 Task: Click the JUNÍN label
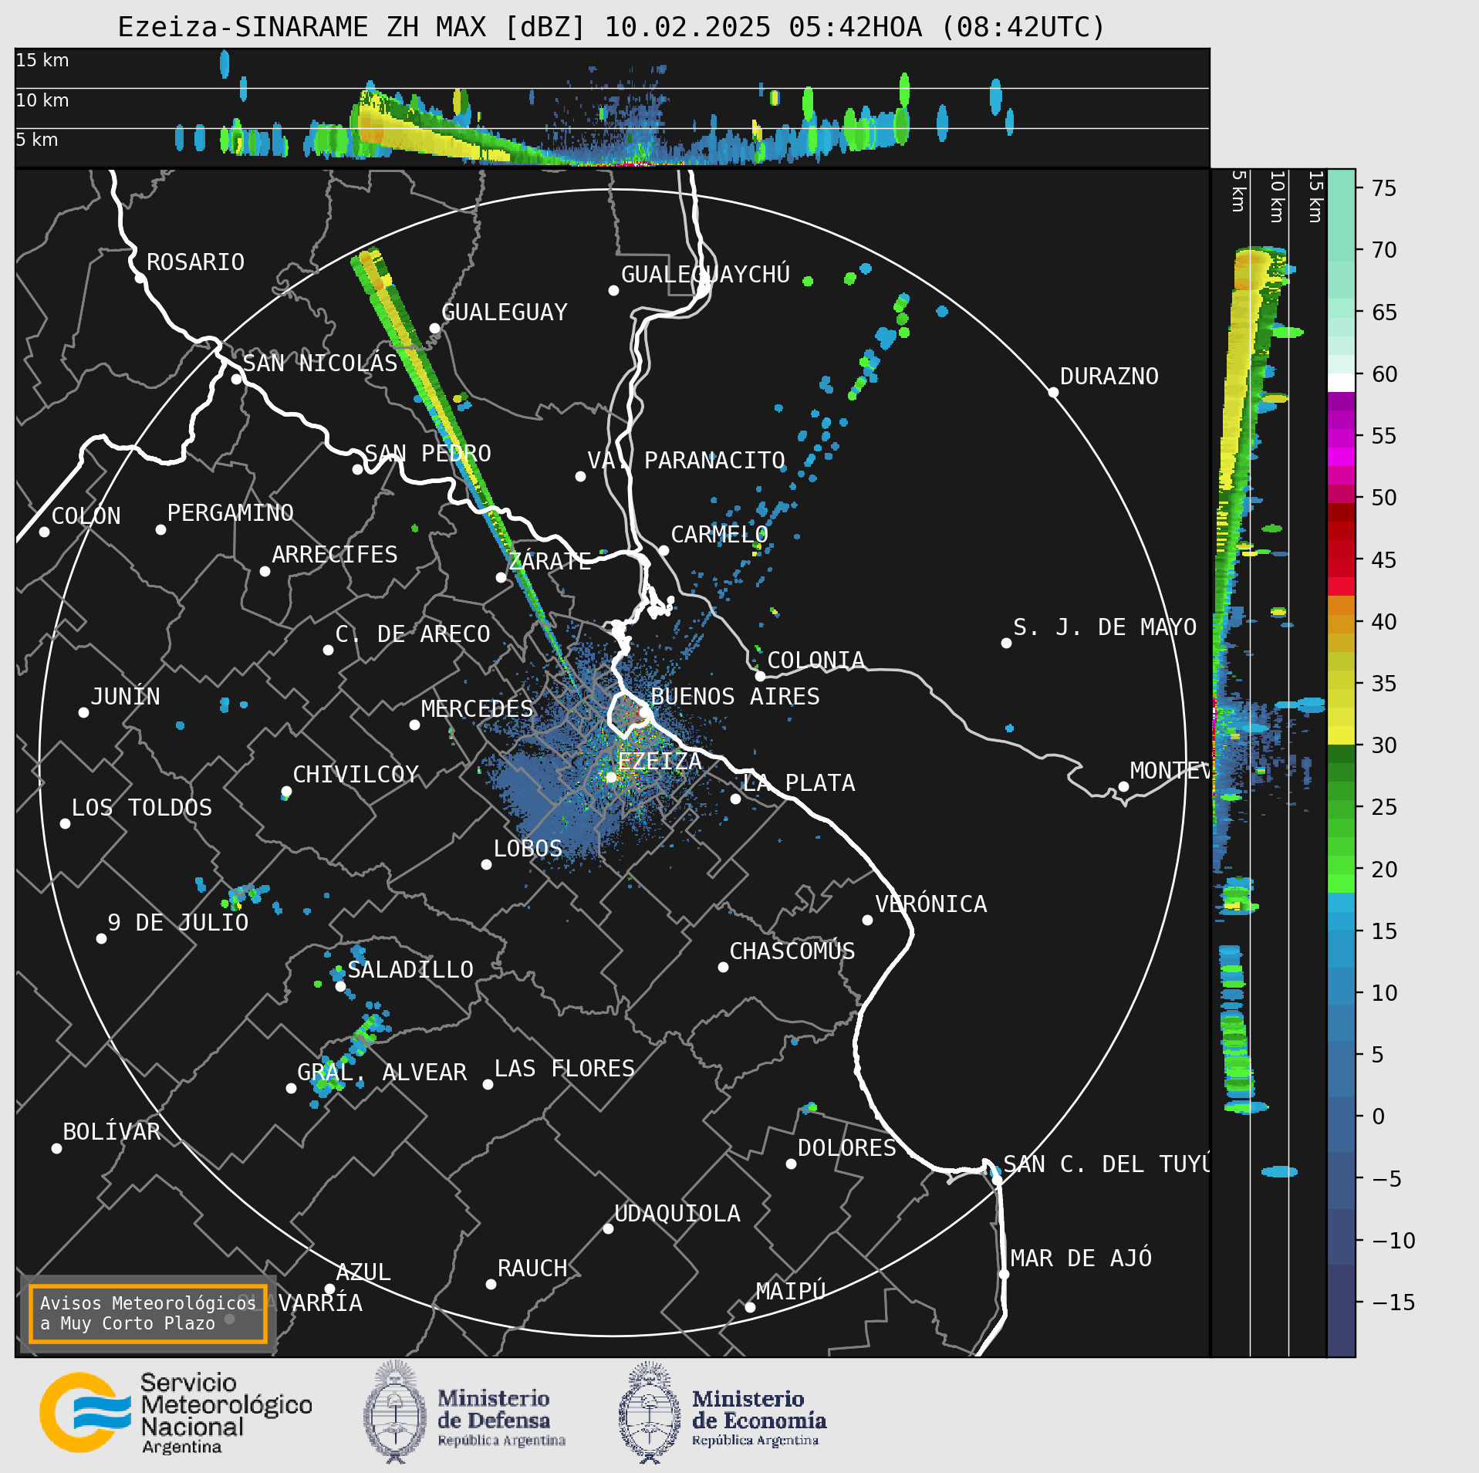(125, 697)
